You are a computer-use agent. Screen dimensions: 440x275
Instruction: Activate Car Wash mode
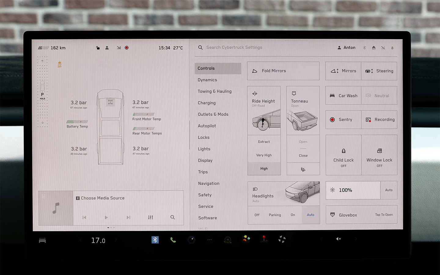click(x=343, y=96)
